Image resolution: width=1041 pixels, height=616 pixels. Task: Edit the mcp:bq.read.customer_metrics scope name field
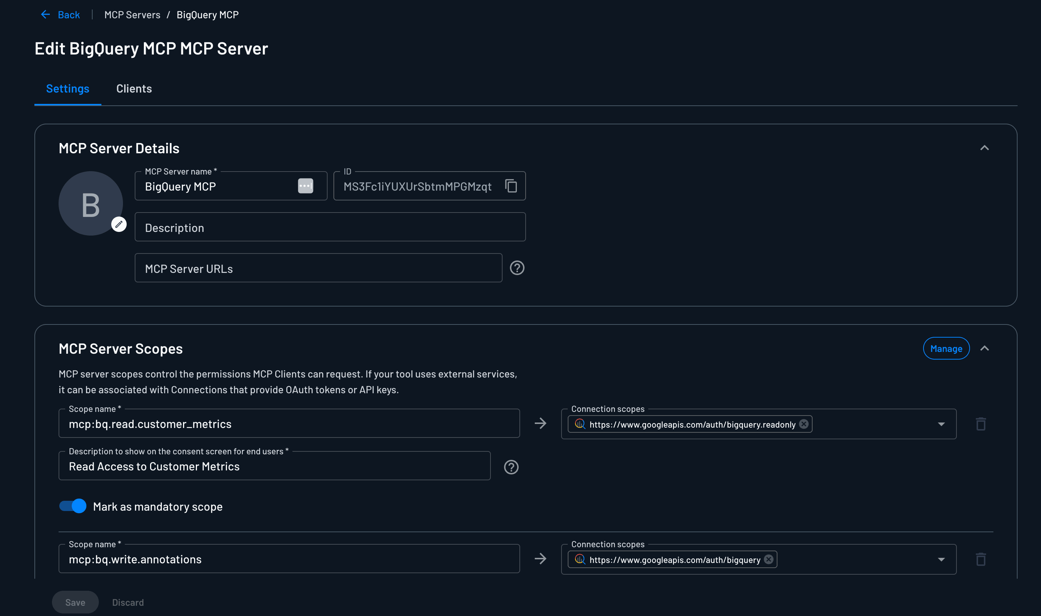[289, 423]
